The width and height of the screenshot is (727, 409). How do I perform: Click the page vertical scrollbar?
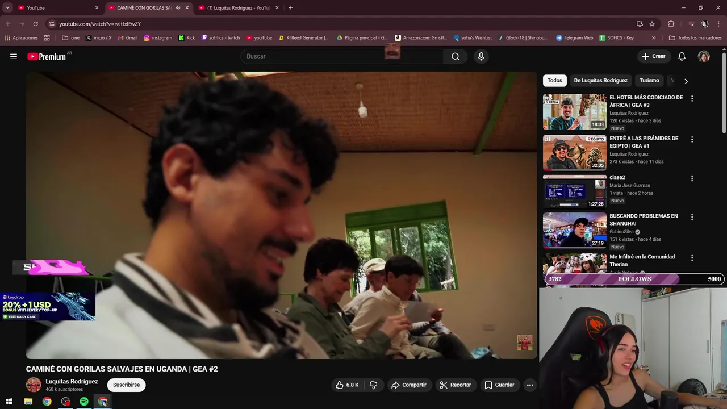pyautogui.click(x=724, y=94)
